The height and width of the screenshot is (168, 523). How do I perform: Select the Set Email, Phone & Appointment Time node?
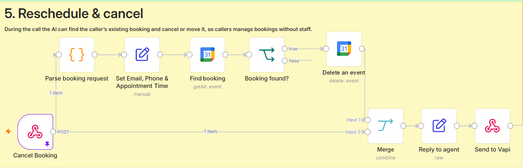click(142, 55)
